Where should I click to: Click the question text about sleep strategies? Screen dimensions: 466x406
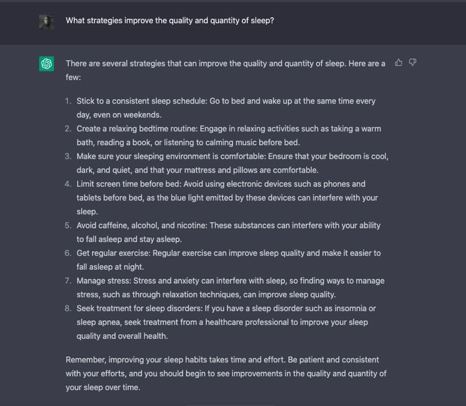click(x=170, y=20)
